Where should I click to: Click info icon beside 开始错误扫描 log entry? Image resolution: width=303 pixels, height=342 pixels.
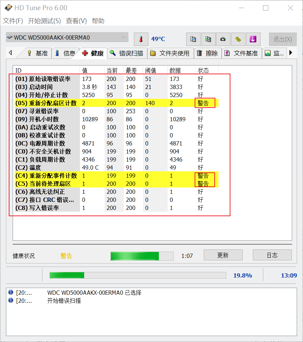tap(11, 300)
